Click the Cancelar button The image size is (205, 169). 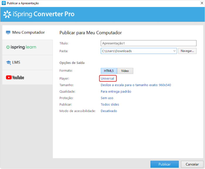click(x=192, y=164)
